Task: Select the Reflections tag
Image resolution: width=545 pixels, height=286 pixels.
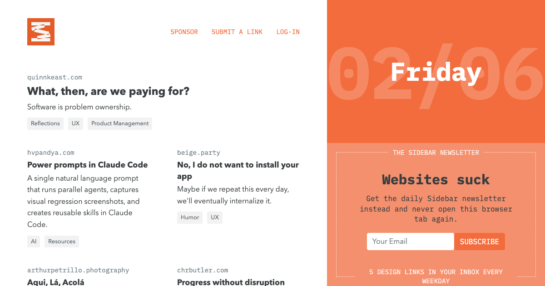Action: [45, 123]
